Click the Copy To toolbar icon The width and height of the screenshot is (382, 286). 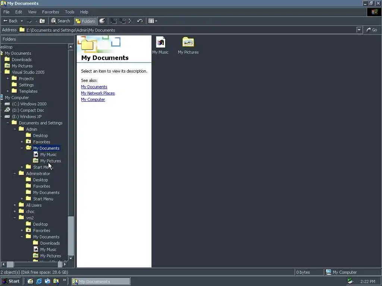(x=122, y=21)
